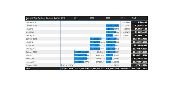Click the row total $2,963,711.9694
This screenshot has height=99, width=177.
(140, 55)
